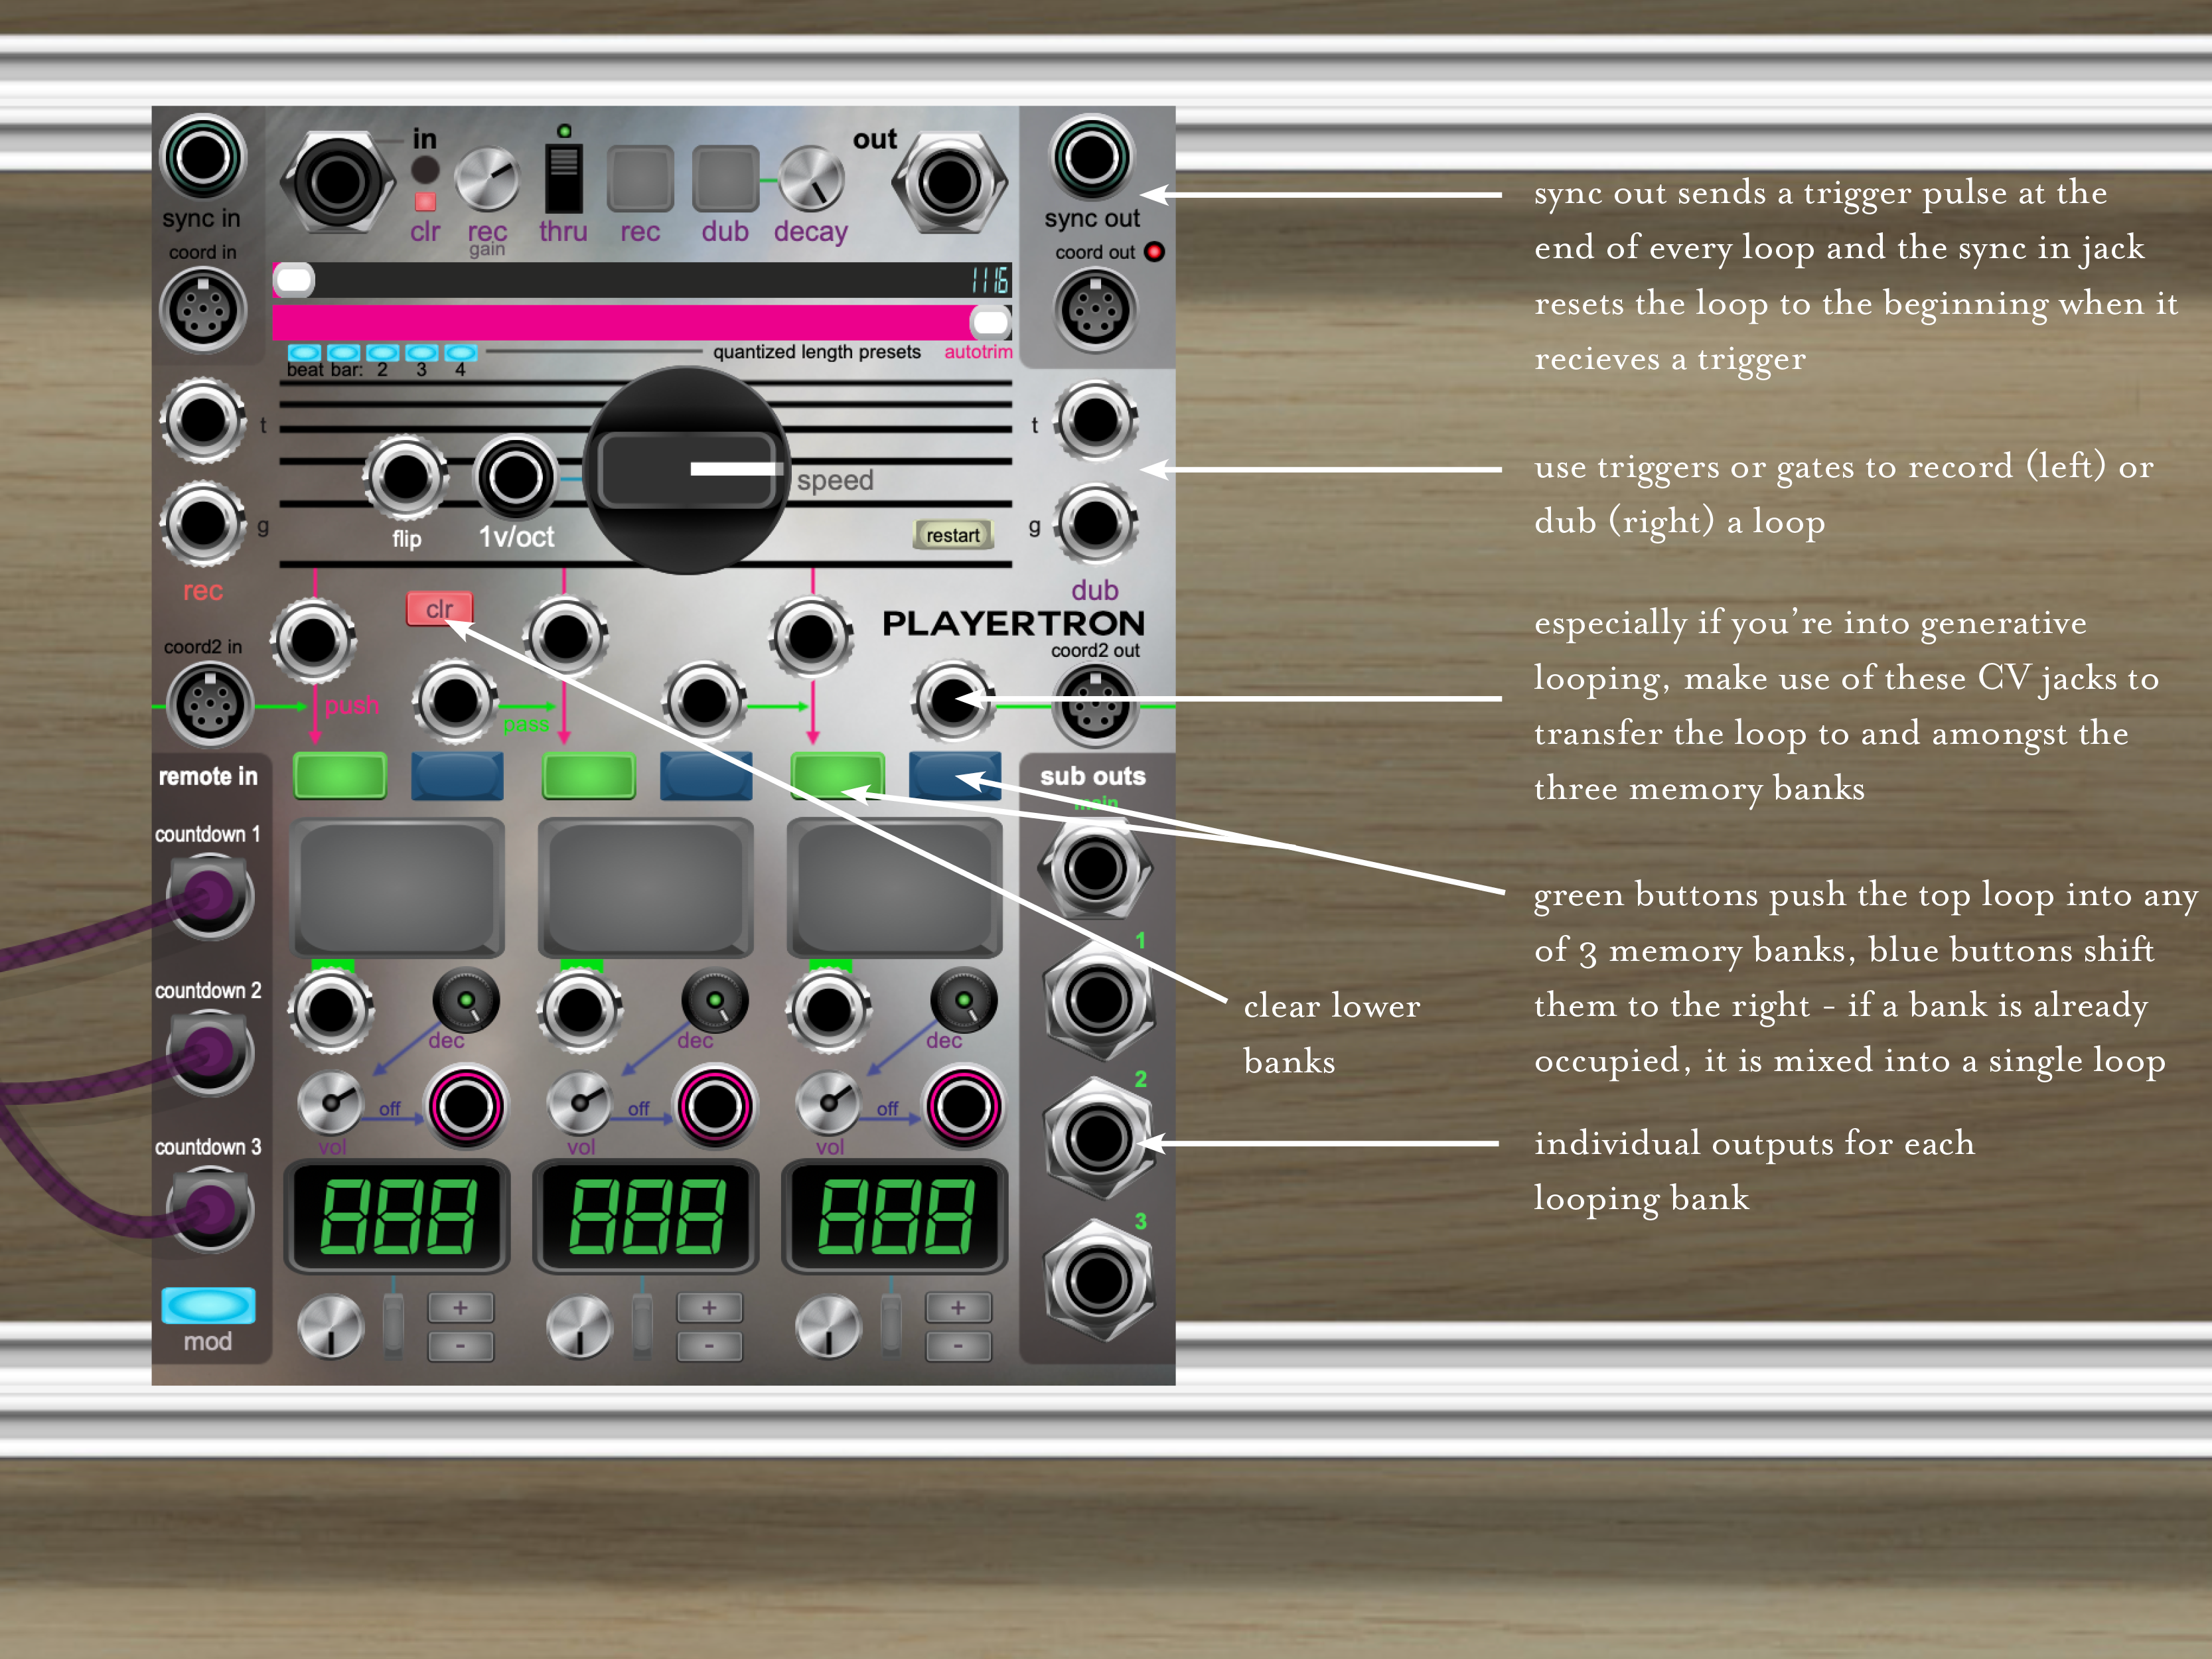The image size is (2212, 1659).
Task: Click the sync in jack
Action: click(x=203, y=157)
